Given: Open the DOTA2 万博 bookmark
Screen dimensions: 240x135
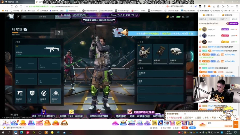Looking at the screenshot, I should [x=139, y=11].
